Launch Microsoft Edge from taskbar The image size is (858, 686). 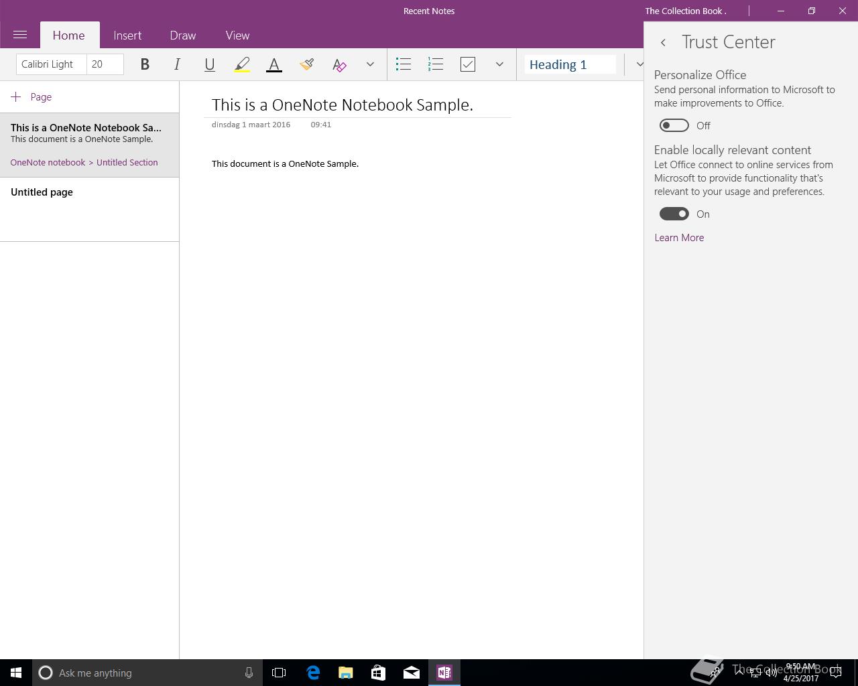(x=313, y=673)
